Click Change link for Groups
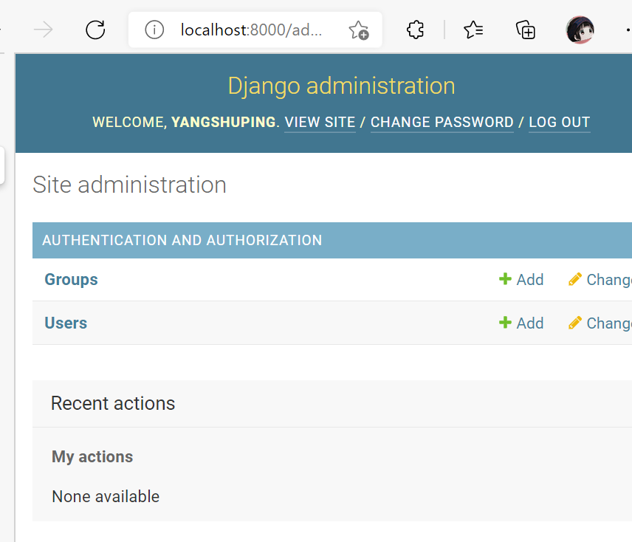The height and width of the screenshot is (542, 632). [x=609, y=280]
